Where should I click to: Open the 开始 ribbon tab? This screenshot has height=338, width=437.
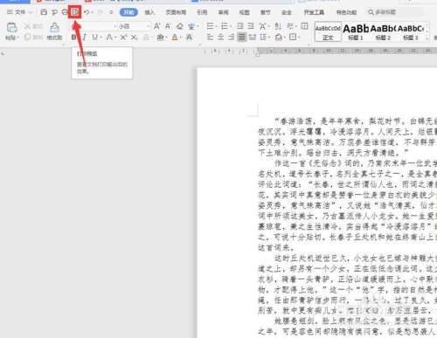[x=128, y=12]
